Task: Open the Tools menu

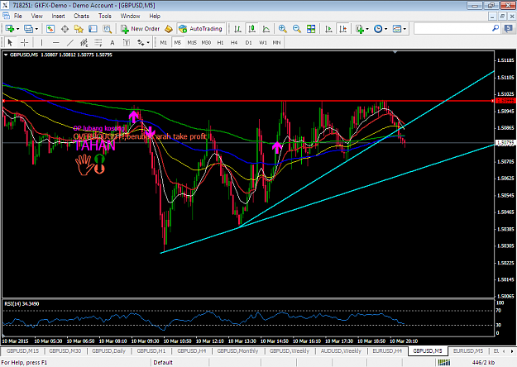Action: pos(105,16)
